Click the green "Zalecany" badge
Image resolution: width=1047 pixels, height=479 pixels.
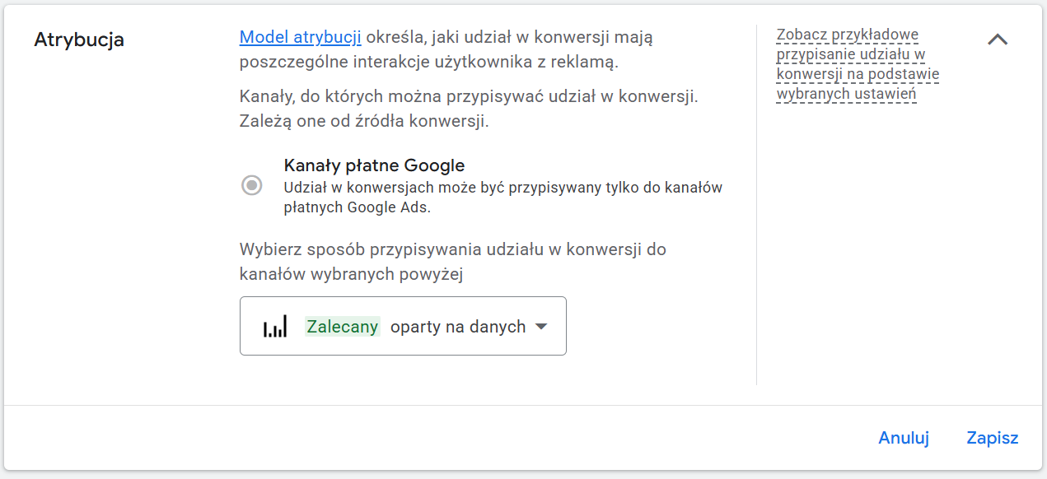click(342, 327)
